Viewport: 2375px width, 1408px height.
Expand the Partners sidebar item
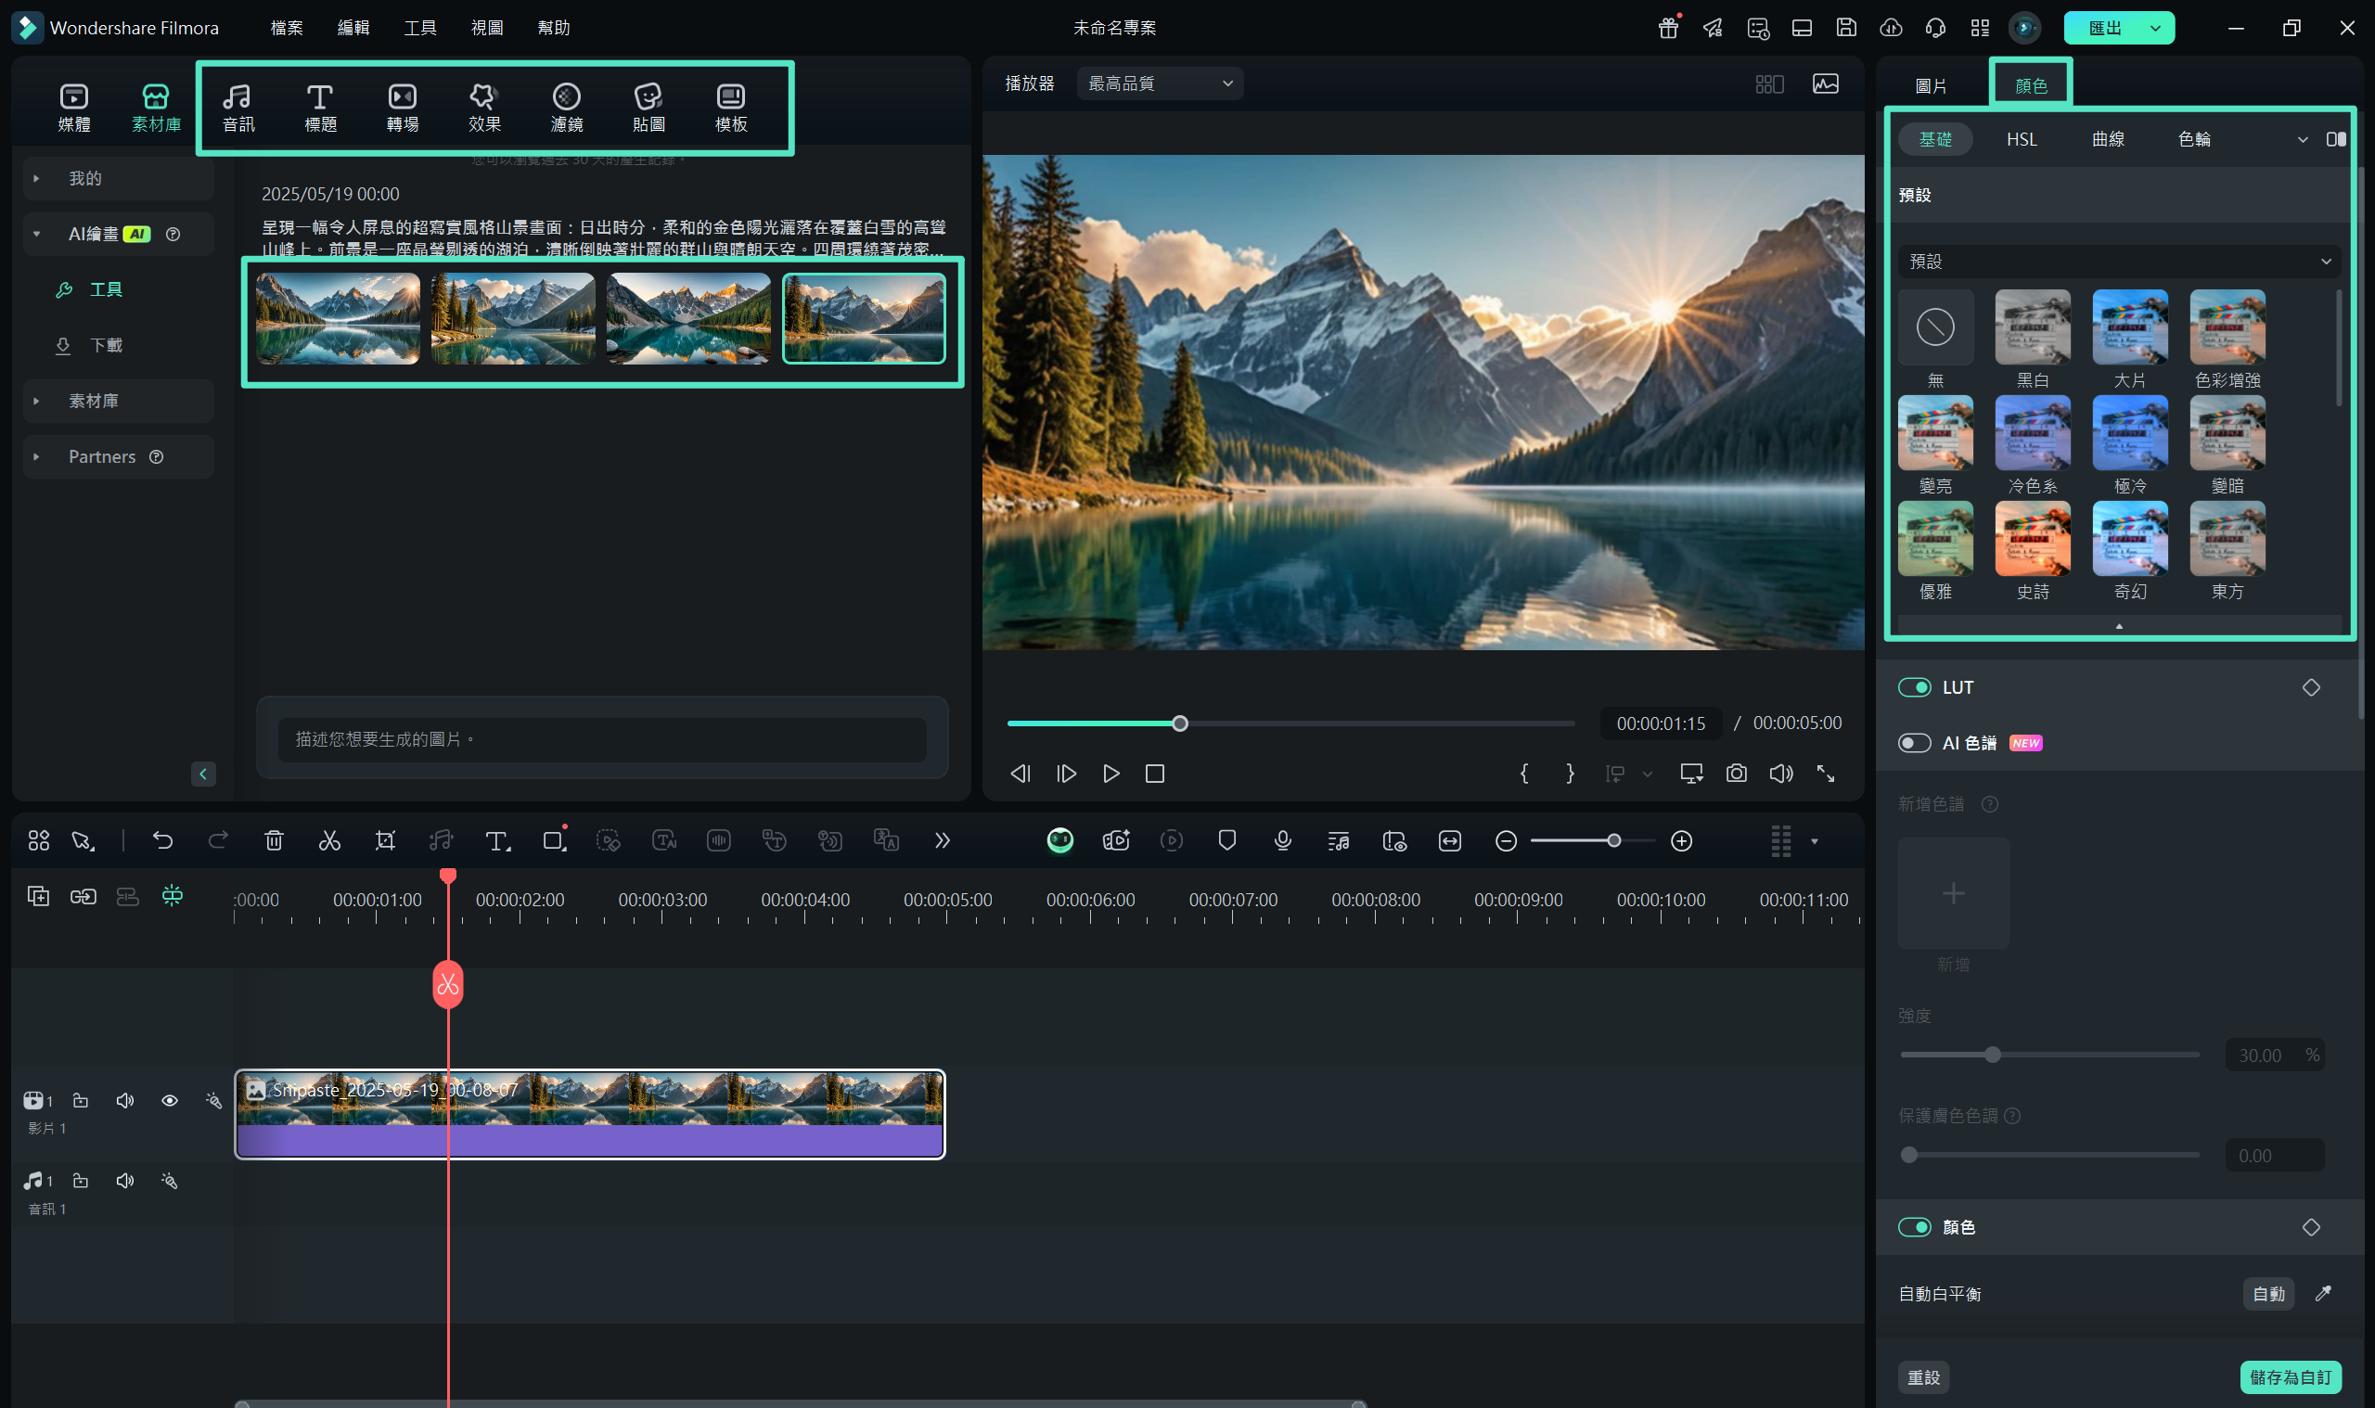37,456
